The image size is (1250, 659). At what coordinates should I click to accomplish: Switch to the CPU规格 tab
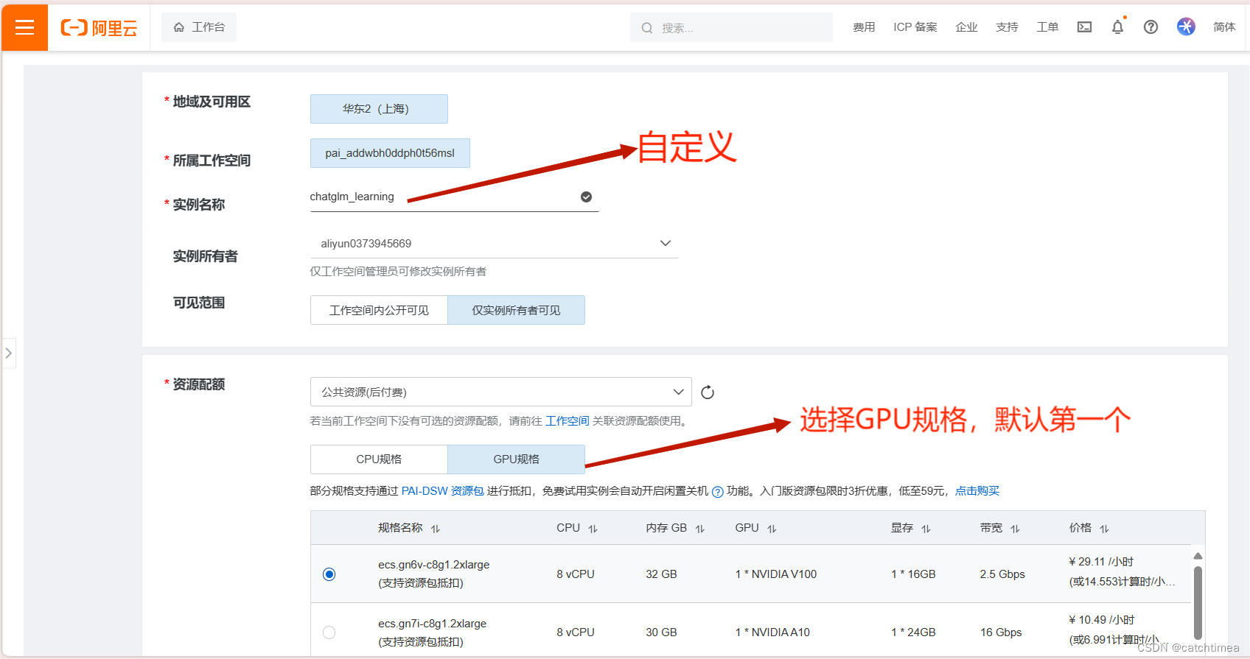click(379, 459)
